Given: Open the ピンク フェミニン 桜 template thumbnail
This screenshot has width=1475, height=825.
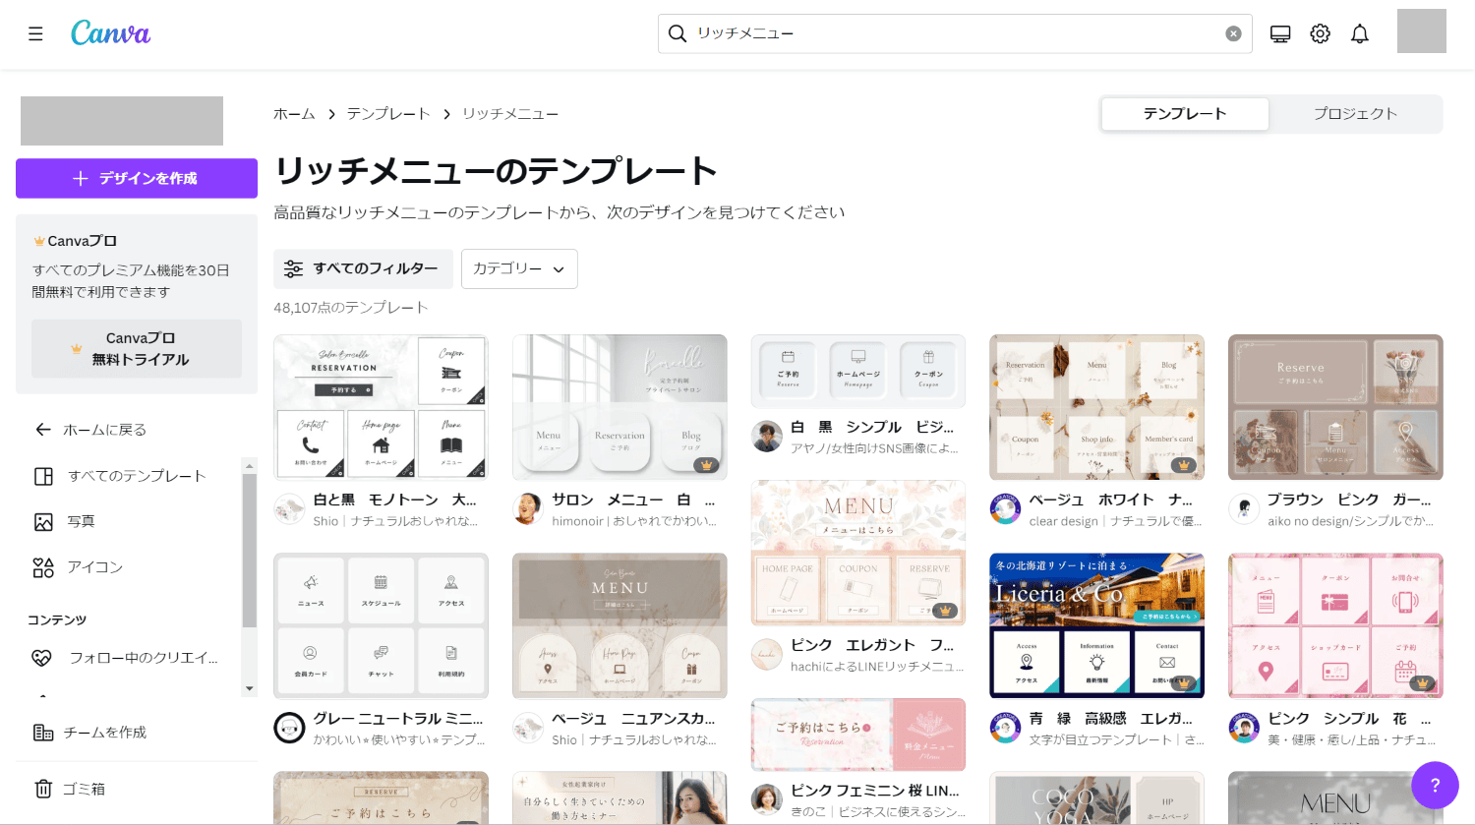Looking at the screenshot, I should tap(858, 735).
